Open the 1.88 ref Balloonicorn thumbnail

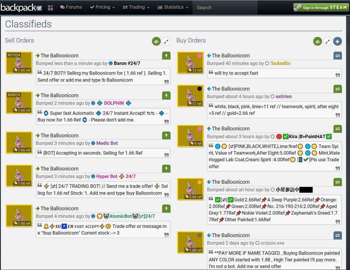190,243
